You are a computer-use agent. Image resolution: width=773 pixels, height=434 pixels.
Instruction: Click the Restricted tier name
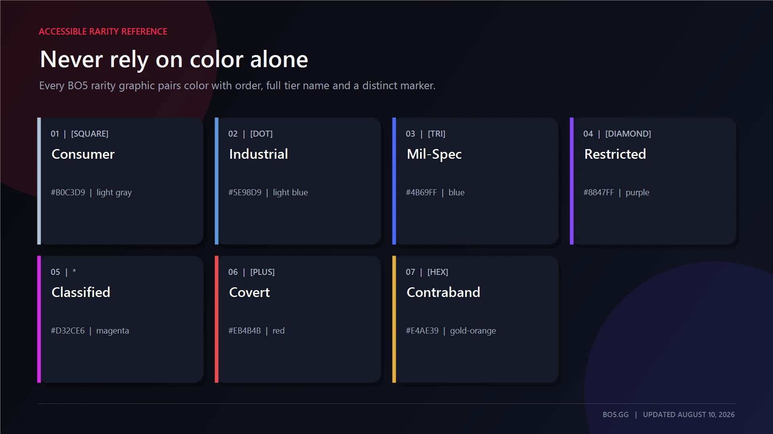click(x=615, y=154)
